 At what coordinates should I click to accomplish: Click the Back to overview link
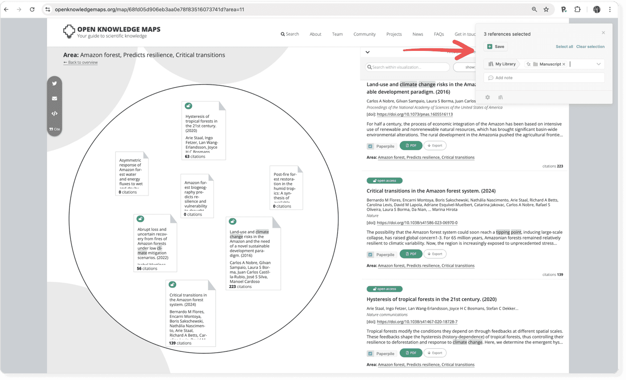80,63
